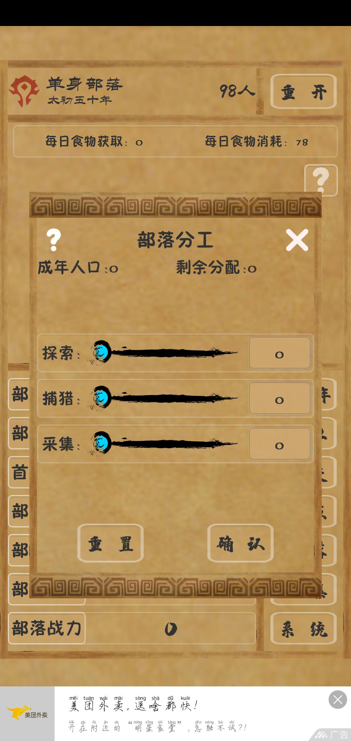Click the 捕猎 slider ink track

[x=175, y=398]
